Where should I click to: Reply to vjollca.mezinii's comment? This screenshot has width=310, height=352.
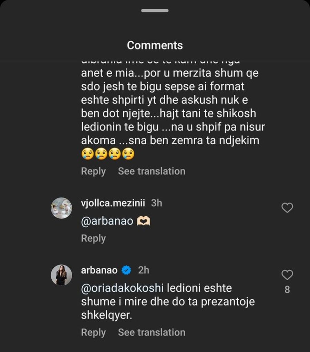click(93, 238)
